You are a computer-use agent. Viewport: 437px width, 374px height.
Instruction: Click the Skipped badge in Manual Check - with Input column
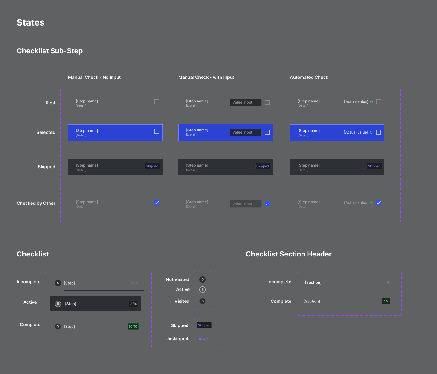(263, 166)
